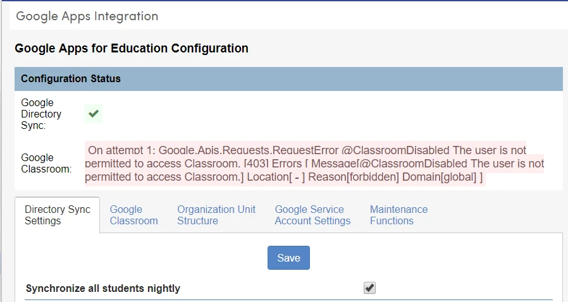
Task: Open the Organization Unit Structure tab
Action: coord(216,215)
